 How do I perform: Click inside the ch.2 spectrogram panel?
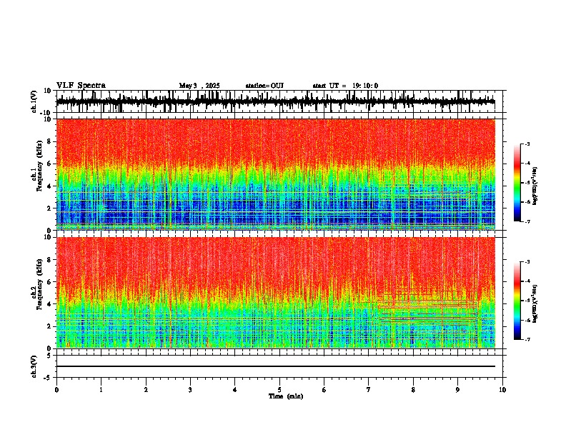click(276, 293)
